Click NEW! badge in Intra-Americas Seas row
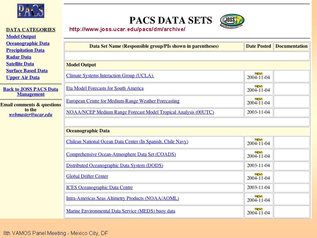This screenshot has width=317, height=238. point(258,196)
